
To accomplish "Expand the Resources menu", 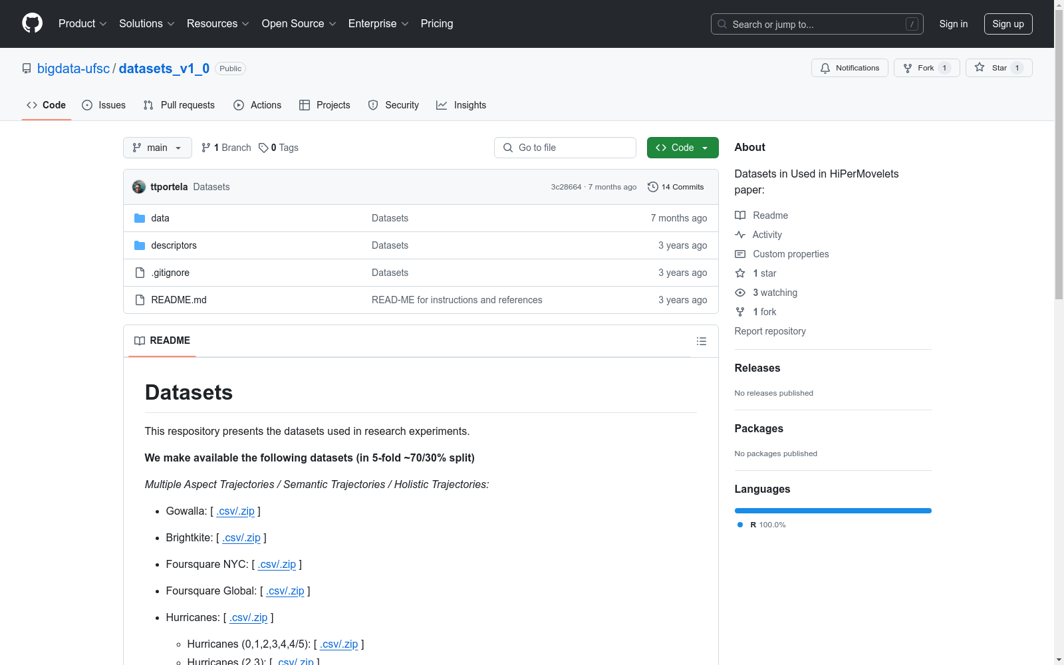I will 217,24.
